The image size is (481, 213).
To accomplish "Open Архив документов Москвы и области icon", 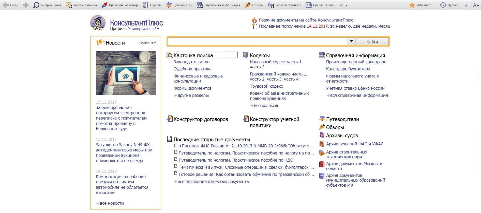I will (x=322, y=164).
